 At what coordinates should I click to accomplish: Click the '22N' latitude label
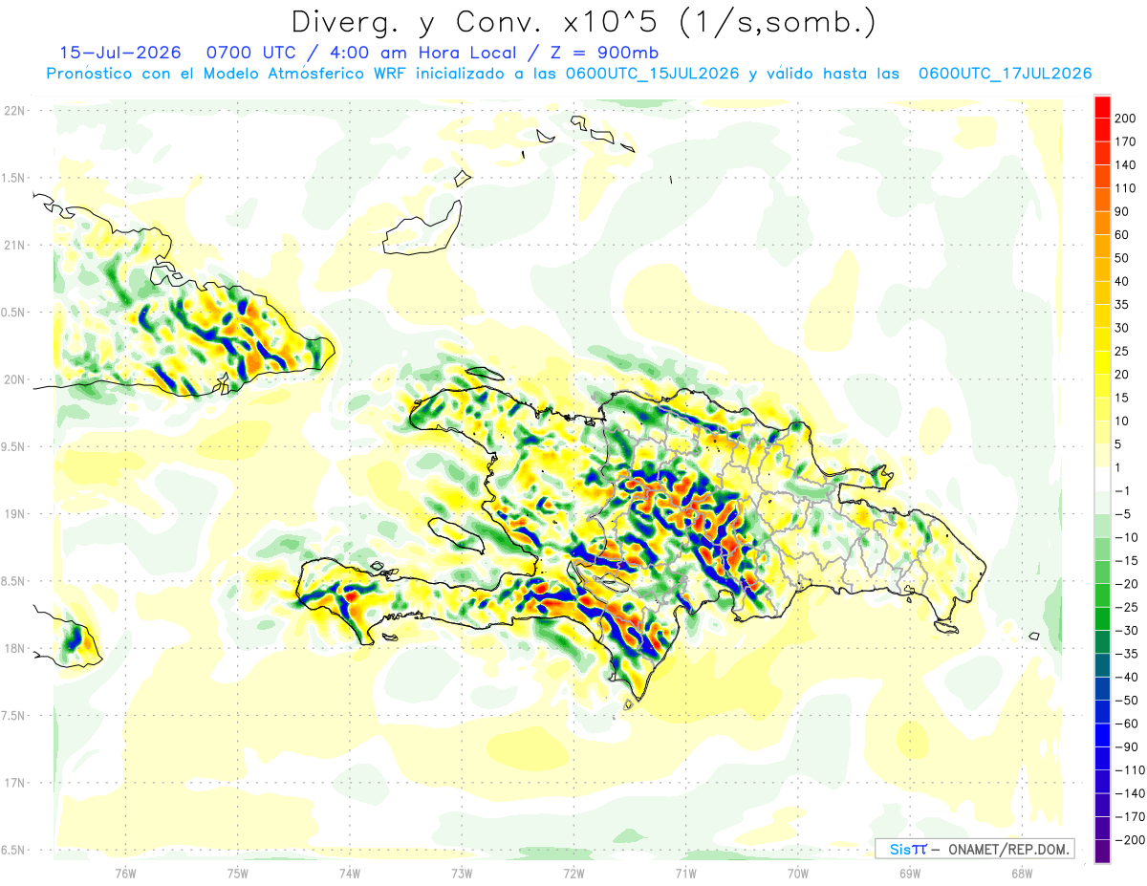tap(14, 110)
